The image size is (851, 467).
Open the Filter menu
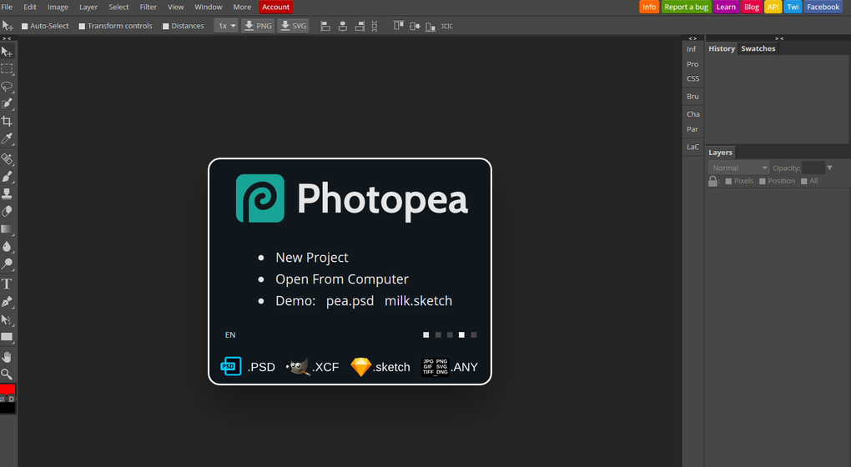148,7
